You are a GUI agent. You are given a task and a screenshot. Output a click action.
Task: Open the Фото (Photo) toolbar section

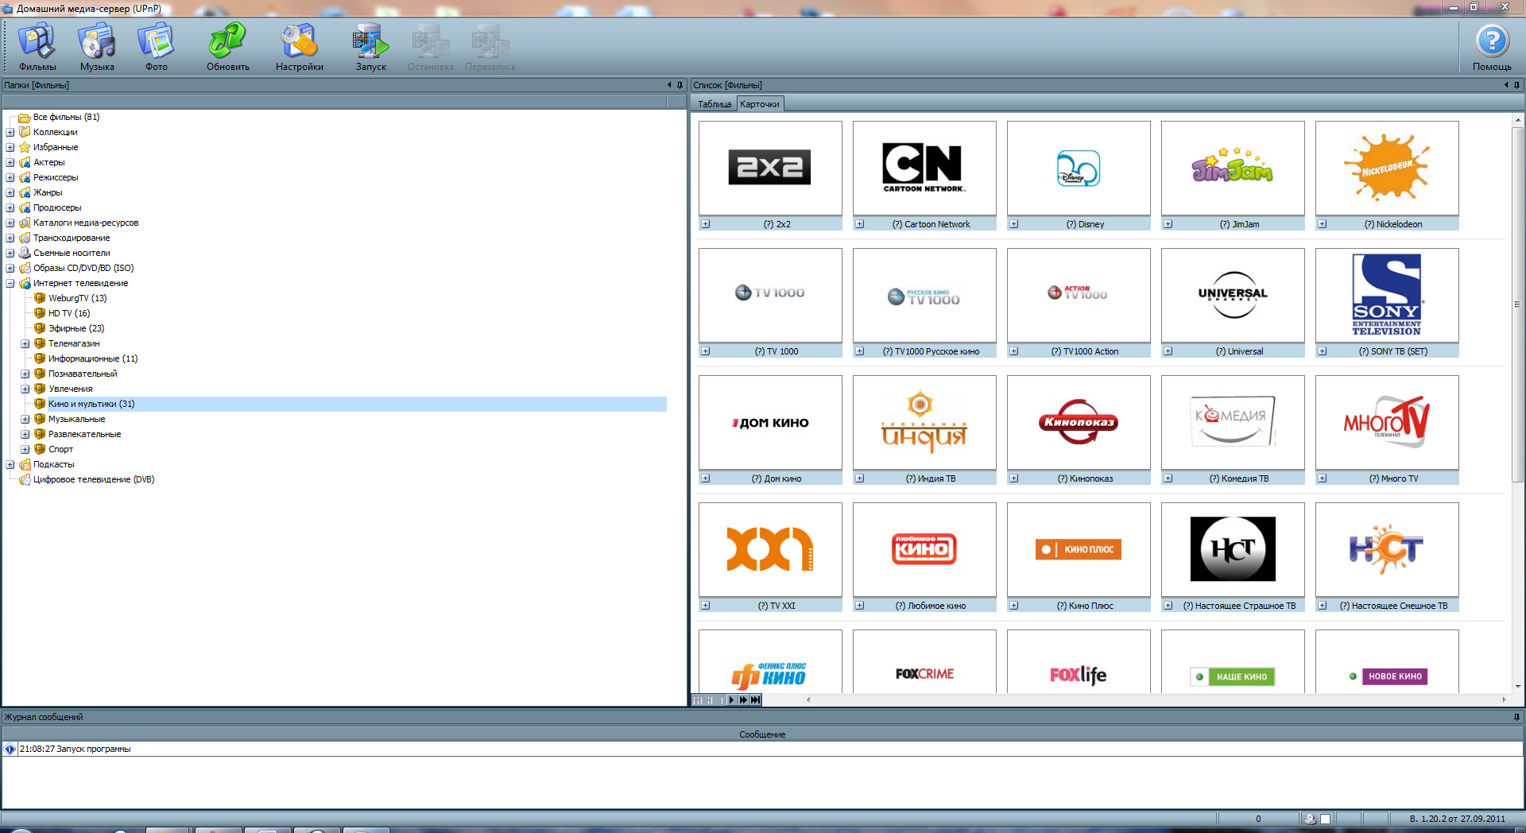point(156,48)
